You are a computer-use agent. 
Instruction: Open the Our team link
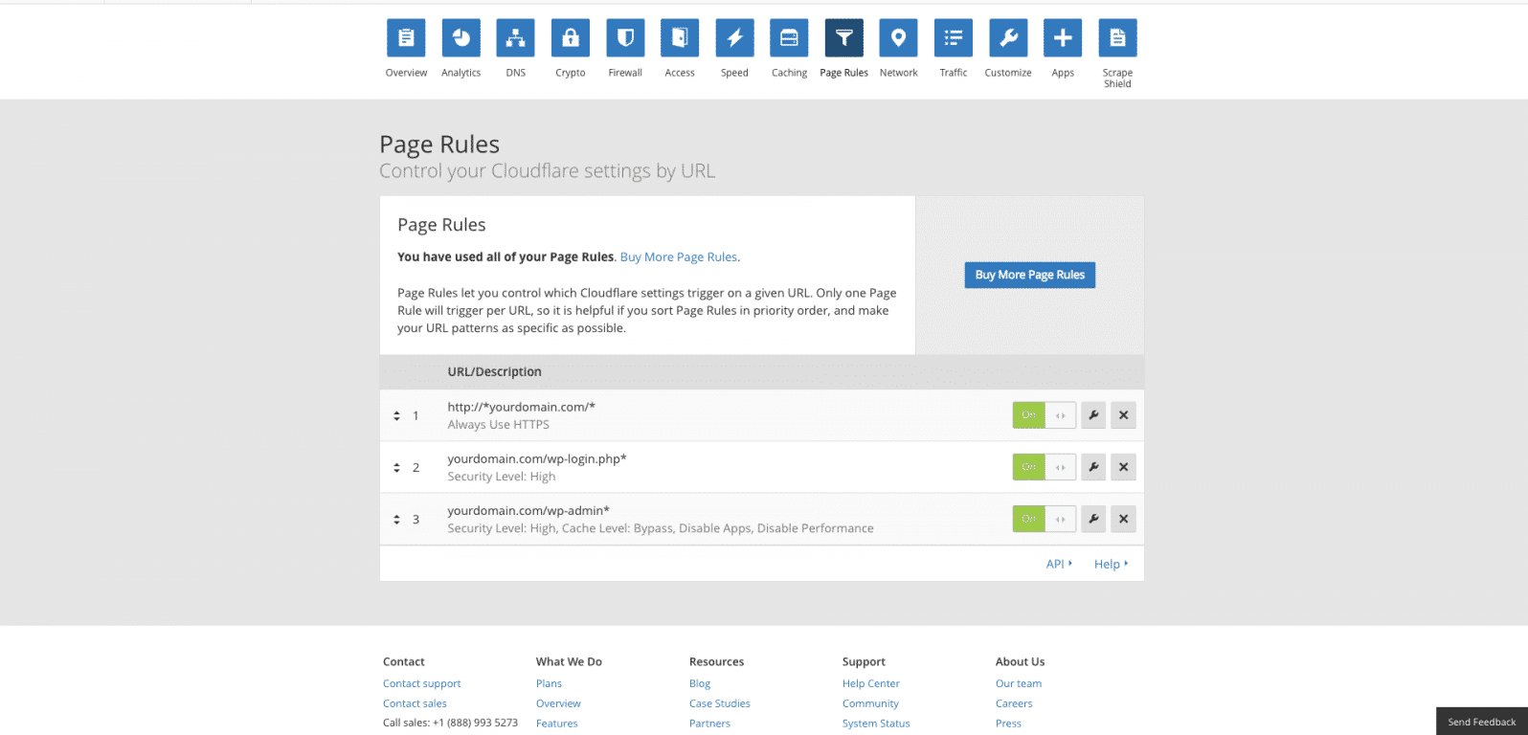1019,683
